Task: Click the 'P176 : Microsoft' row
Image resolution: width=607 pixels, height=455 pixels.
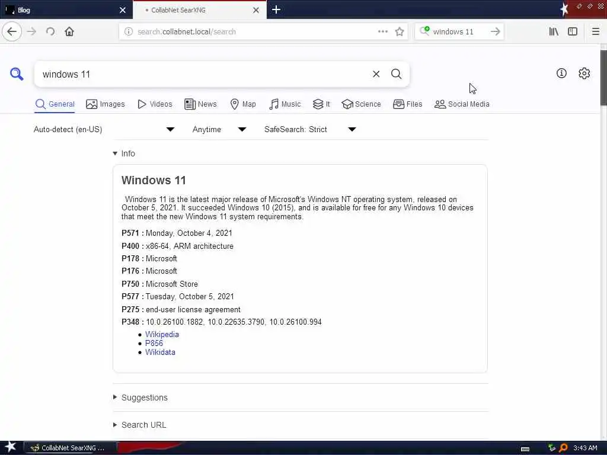Action: click(149, 271)
